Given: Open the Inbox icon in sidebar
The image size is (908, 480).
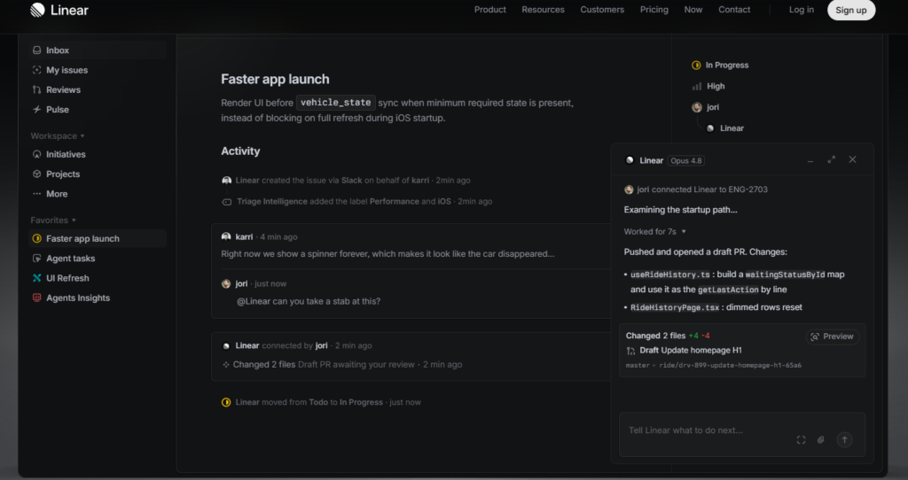Looking at the screenshot, I should coord(37,50).
